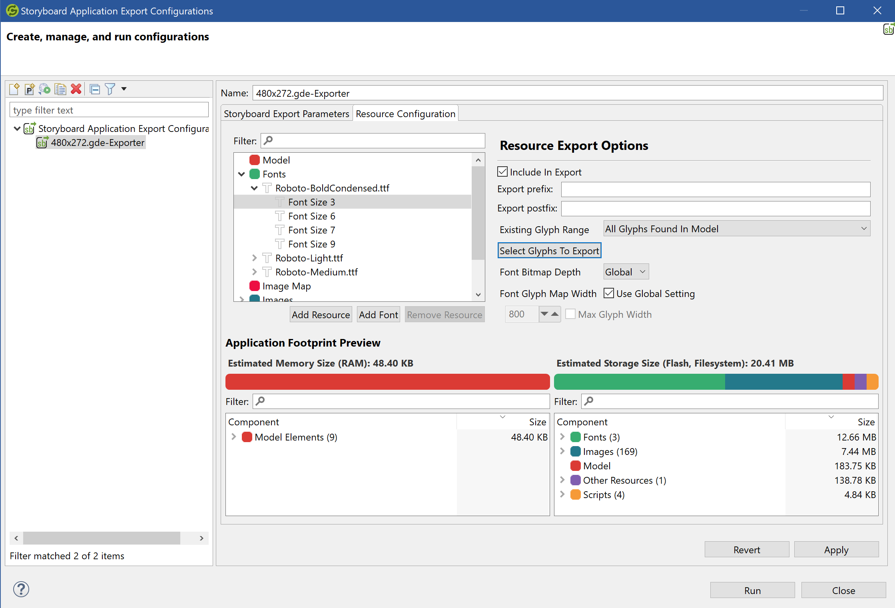Toggle Include In Export checkbox
Image resolution: width=895 pixels, height=608 pixels.
point(502,172)
